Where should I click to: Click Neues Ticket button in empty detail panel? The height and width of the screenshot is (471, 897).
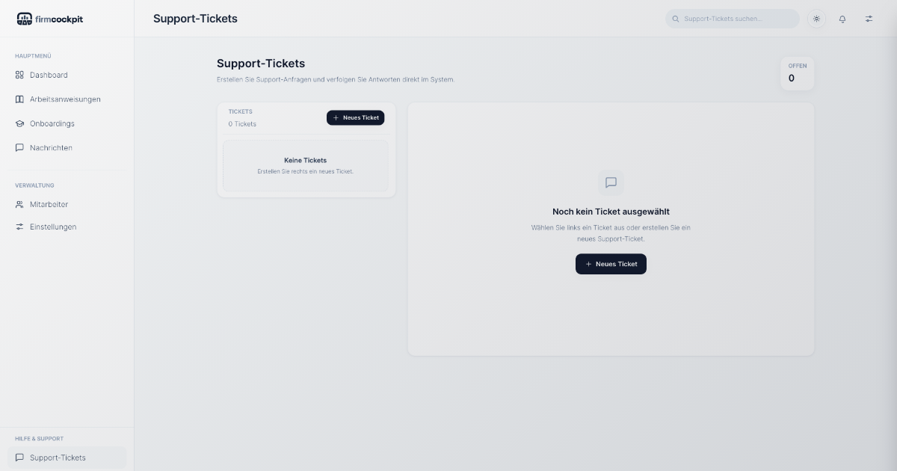[611, 264]
